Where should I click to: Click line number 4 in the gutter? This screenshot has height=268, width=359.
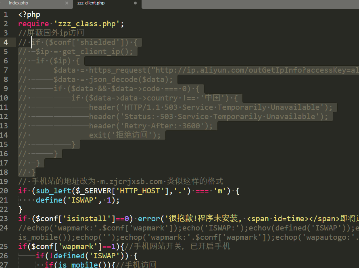coord(6,42)
